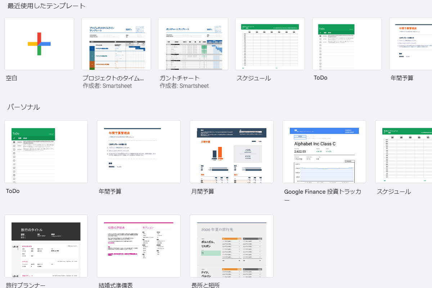Click the スケジュール title in recently used templates

pyautogui.click(x=254, y=78)
